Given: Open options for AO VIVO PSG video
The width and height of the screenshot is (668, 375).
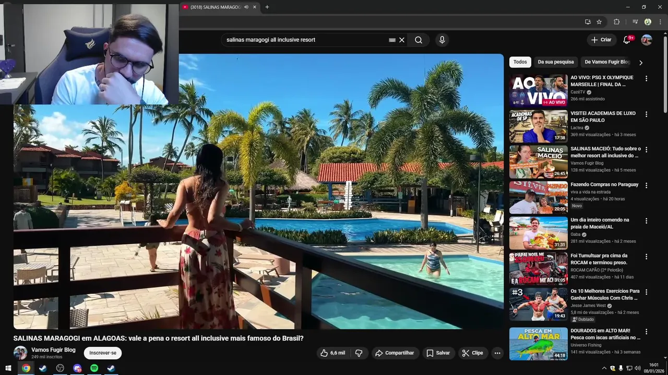Looking at the screenshot, I should tap(646, 79).
